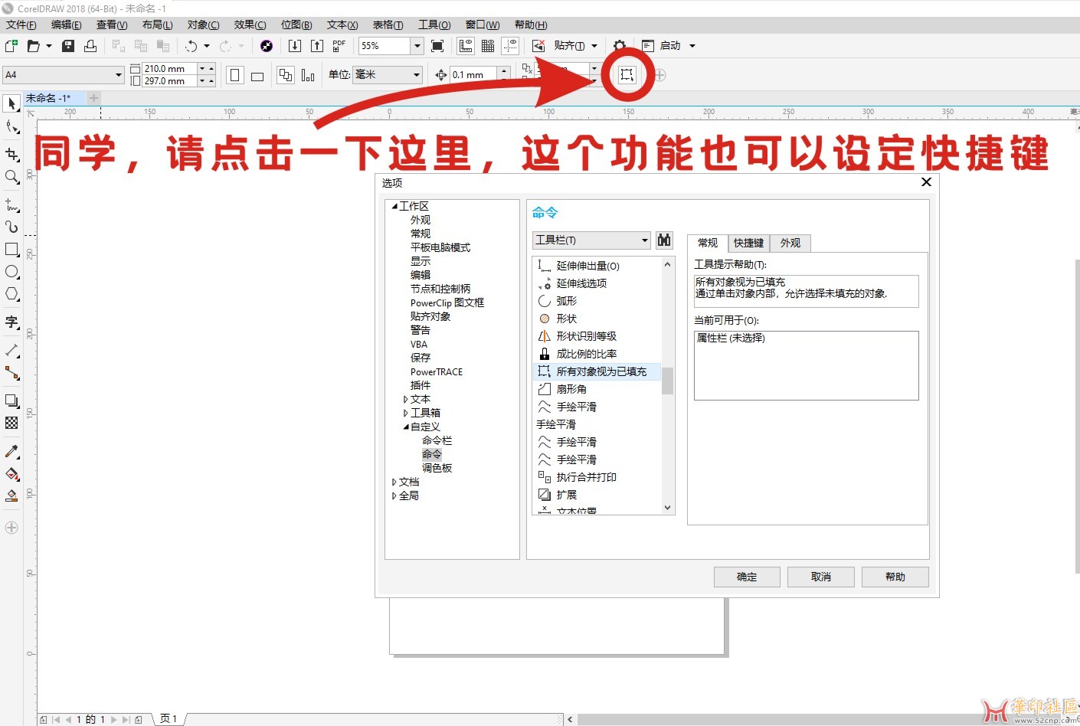1080x726 pixels.
Task: Expand the 文档 tree node
Action: 394,482
